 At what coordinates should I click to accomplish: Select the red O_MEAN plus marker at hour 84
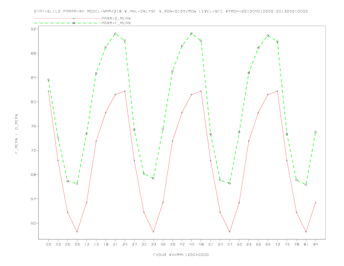click(315, 203)
